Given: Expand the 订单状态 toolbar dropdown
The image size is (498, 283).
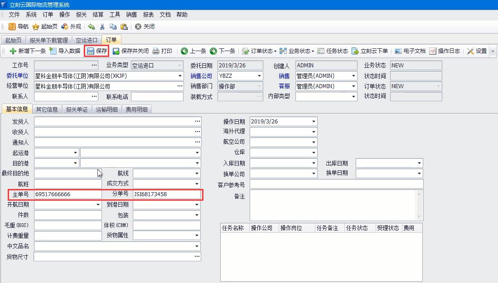Looking at the screenshot, I should (x=259, y=51).
